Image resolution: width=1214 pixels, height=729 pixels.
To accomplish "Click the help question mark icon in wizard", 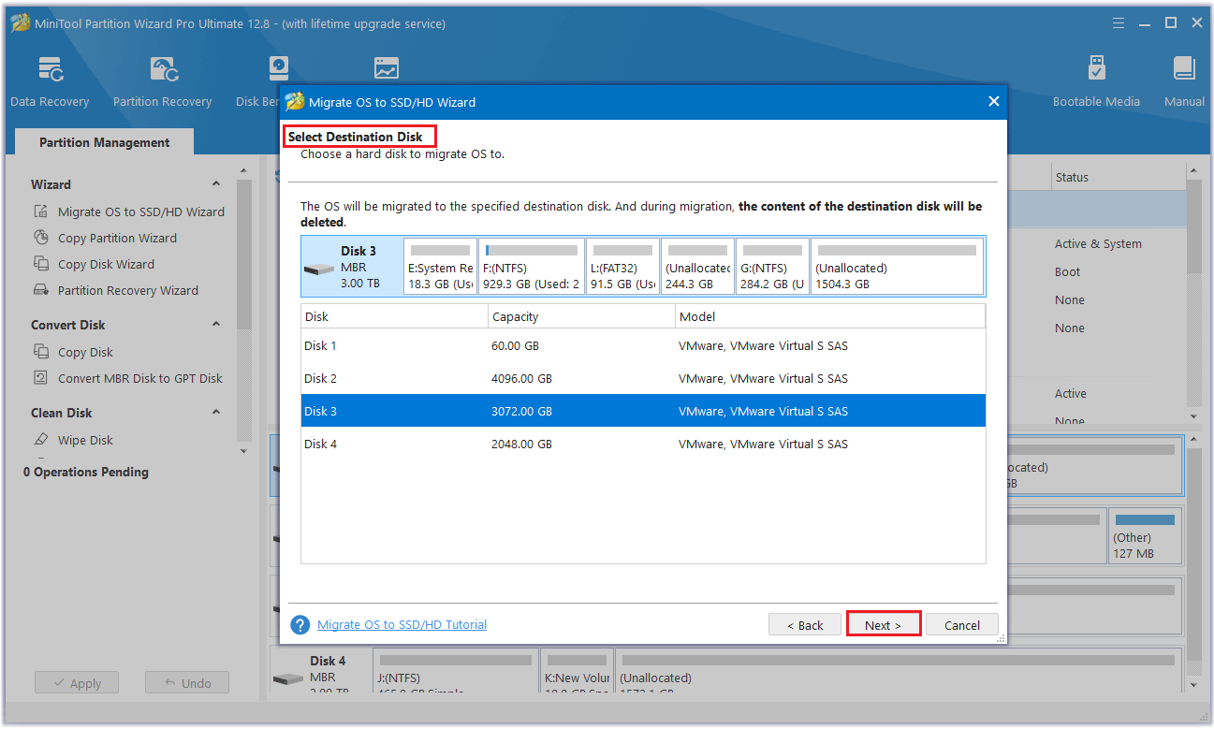I will [x=300, y=625].
